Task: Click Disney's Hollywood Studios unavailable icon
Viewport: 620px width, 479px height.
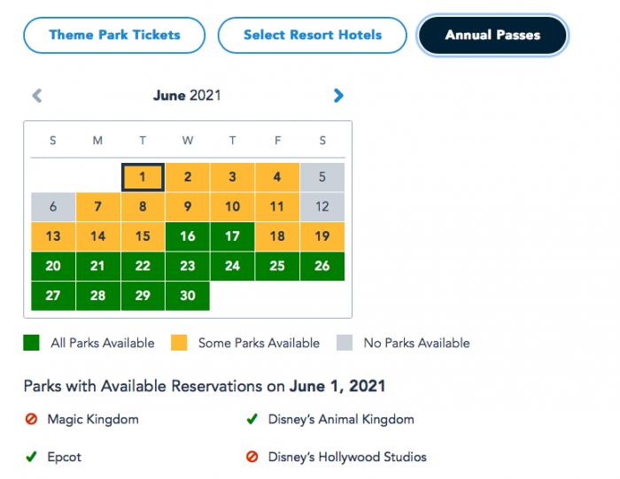Action: click(x=252, y=458)
